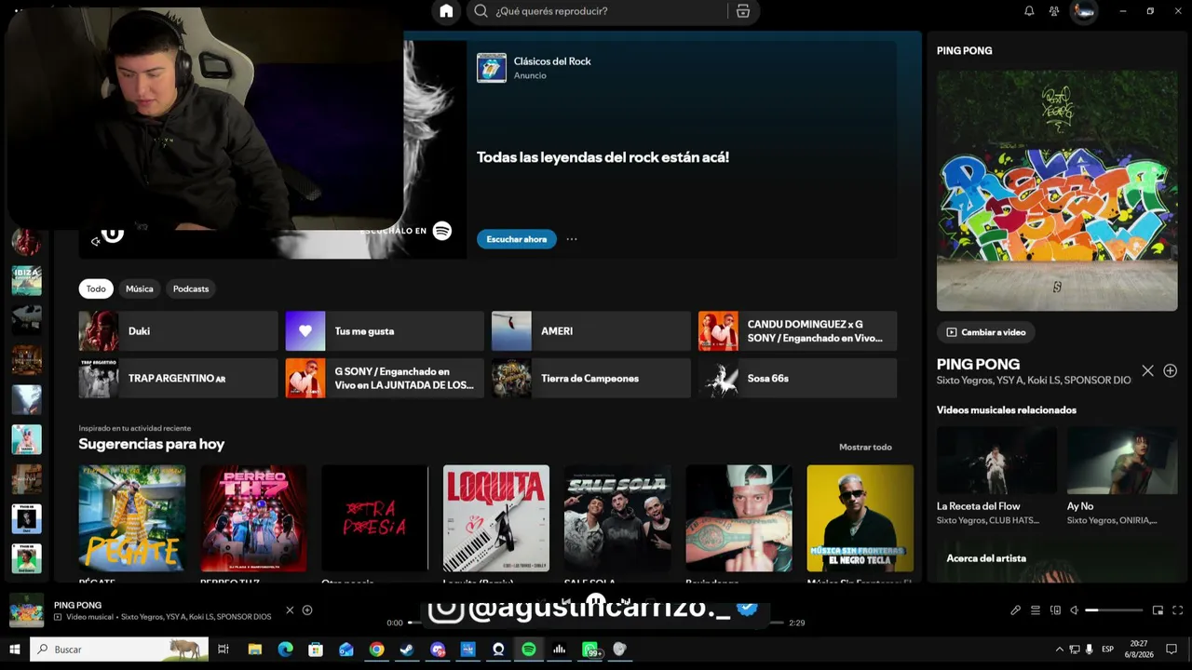
Task: Open the IBIZA playlist in the library sidebar
Action: pos(26,280)
